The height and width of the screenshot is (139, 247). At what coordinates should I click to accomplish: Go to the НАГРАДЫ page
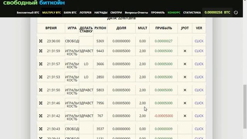[x=101, y=12]
